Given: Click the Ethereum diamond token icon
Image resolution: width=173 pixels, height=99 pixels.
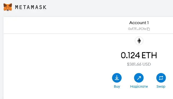Looking at the screenshot, I should 139,41.
